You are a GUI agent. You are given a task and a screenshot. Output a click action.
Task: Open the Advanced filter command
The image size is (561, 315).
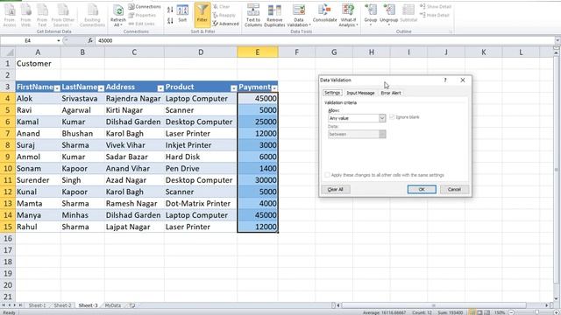[x=226, y=24]
